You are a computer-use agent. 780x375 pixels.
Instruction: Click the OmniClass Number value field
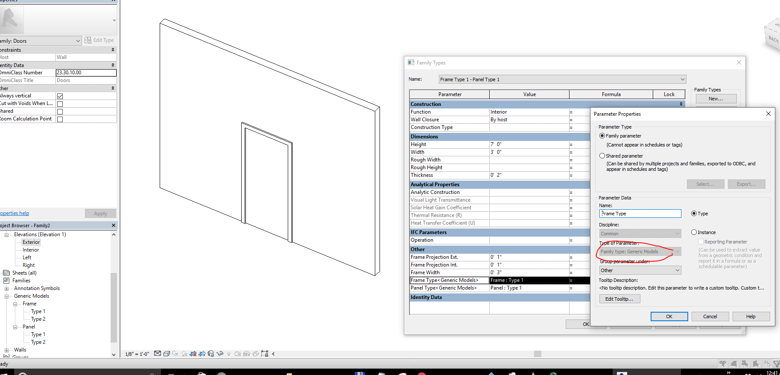pos(86,73)
